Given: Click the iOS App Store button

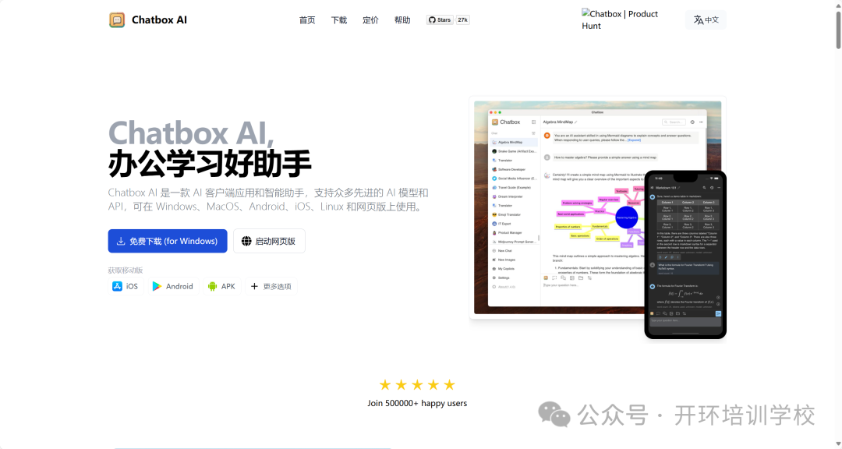Looking at the screenshot, I should coord(125,286).
